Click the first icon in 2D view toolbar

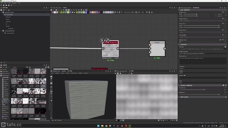115,73
